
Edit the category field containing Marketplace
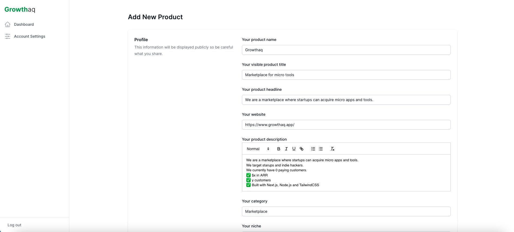(346, 211)
